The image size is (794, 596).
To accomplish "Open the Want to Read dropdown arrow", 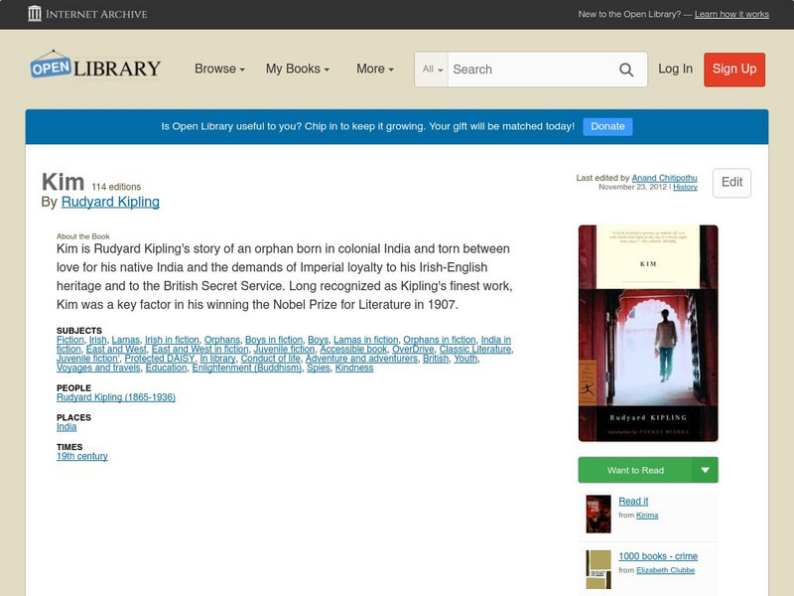I will pyautogui.click(x=706, y=469).
